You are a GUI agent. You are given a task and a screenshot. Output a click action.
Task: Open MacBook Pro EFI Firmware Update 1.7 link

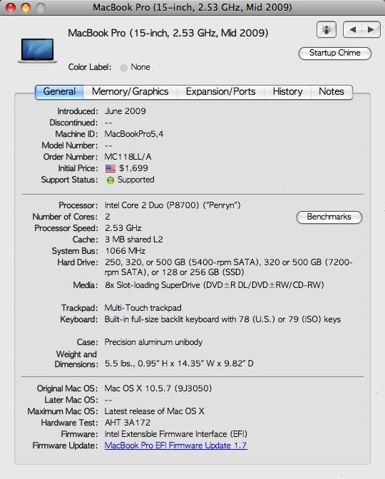(x=175, y=445)
